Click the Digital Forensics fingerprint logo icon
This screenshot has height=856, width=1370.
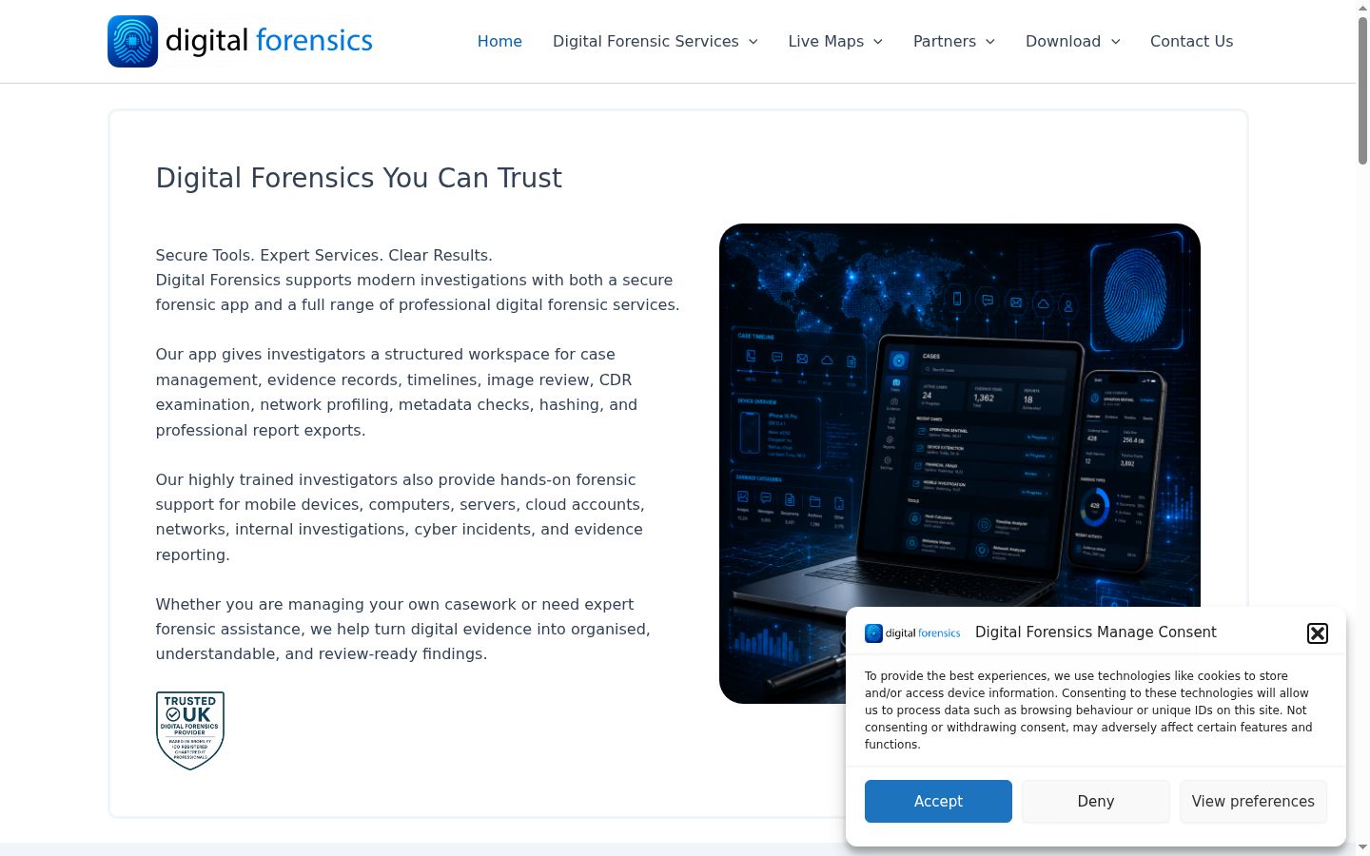(x=133, y=41)
